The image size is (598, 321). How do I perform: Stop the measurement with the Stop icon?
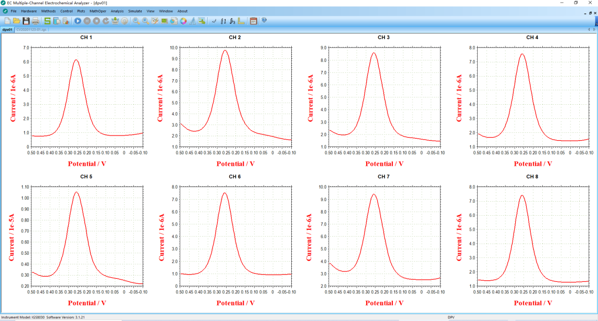[96, 21]
